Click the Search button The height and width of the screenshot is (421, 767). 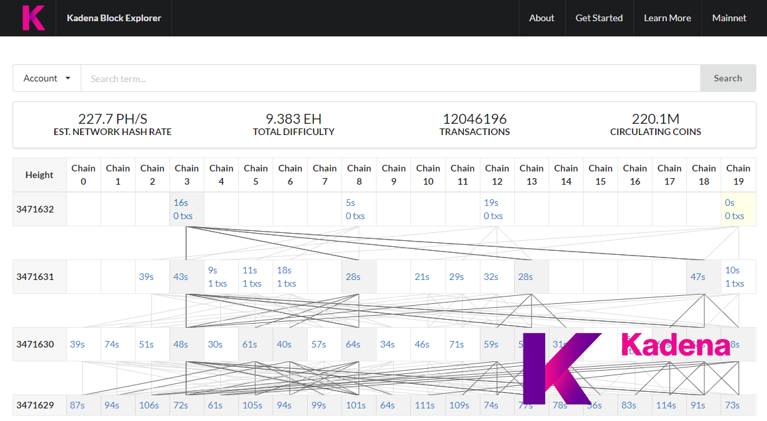coord(728,78)
